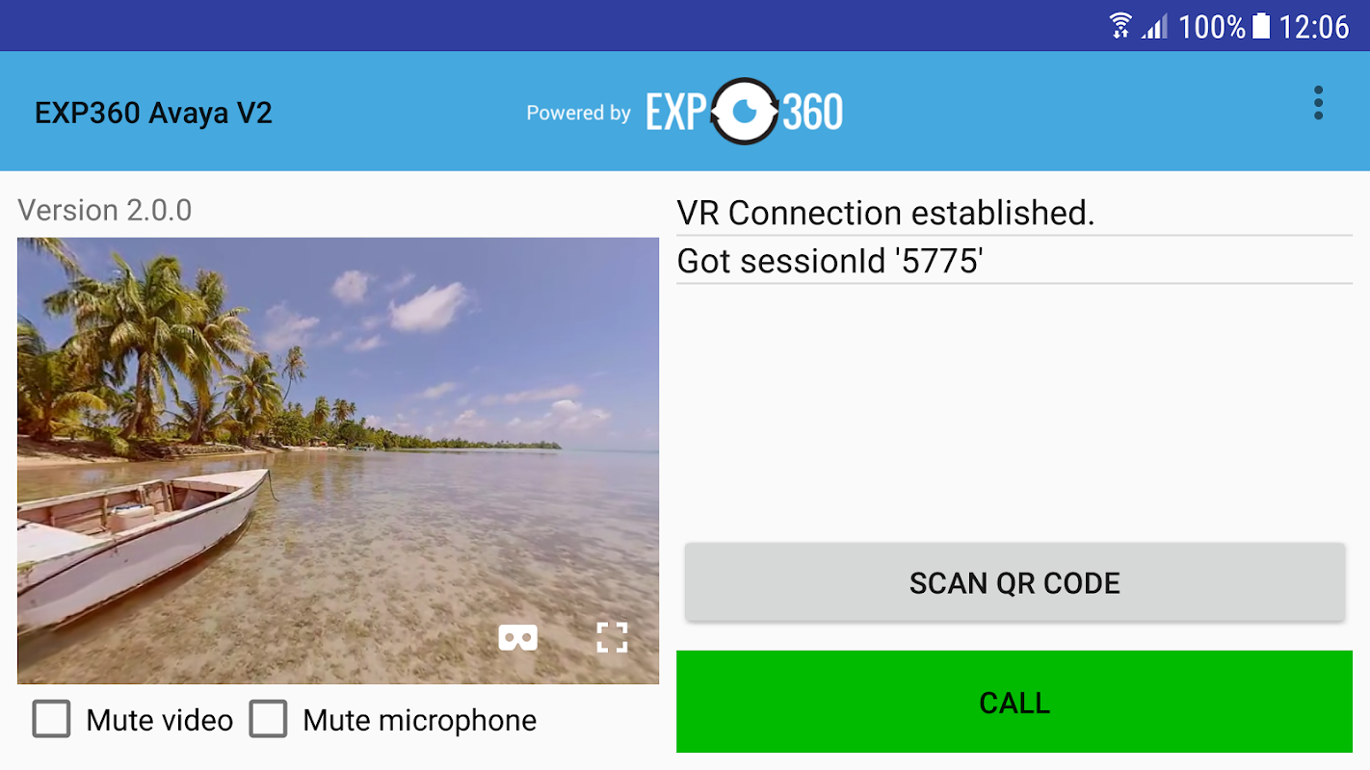Screen dimensions: 1370x770
Task: Tap the Version 2.0.0 label
Action: point(105,210)
